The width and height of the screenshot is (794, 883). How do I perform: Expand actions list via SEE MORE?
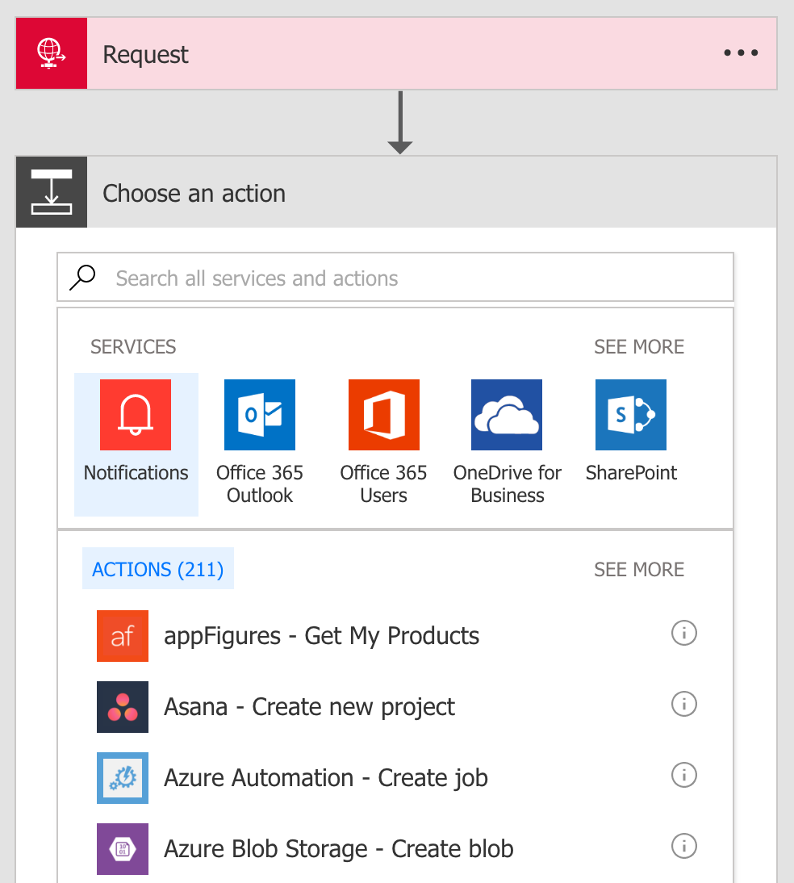[638, 569]
